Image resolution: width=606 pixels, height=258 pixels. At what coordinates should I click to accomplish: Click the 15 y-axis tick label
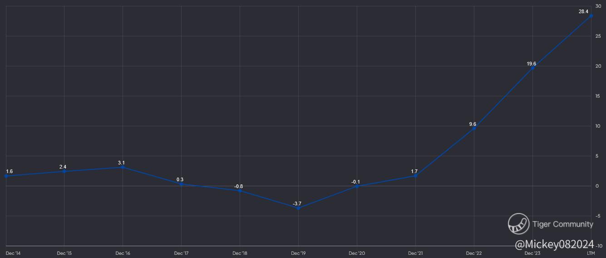point(598,96)
